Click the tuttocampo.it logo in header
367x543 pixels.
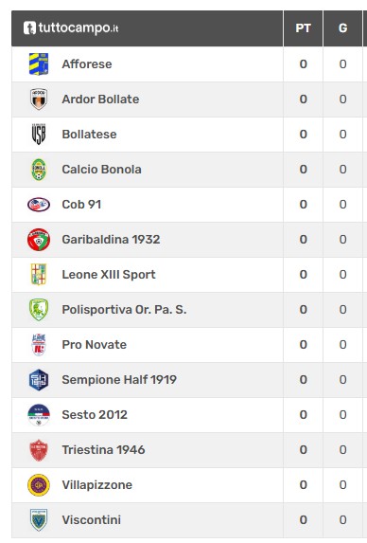tap(71, 27)
